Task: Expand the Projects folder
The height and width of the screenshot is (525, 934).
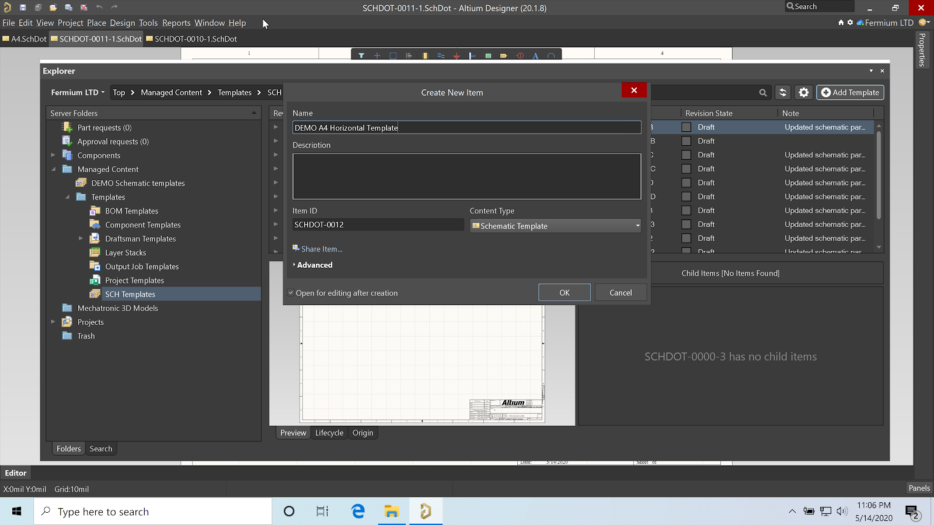Action: tap(53, 322)
